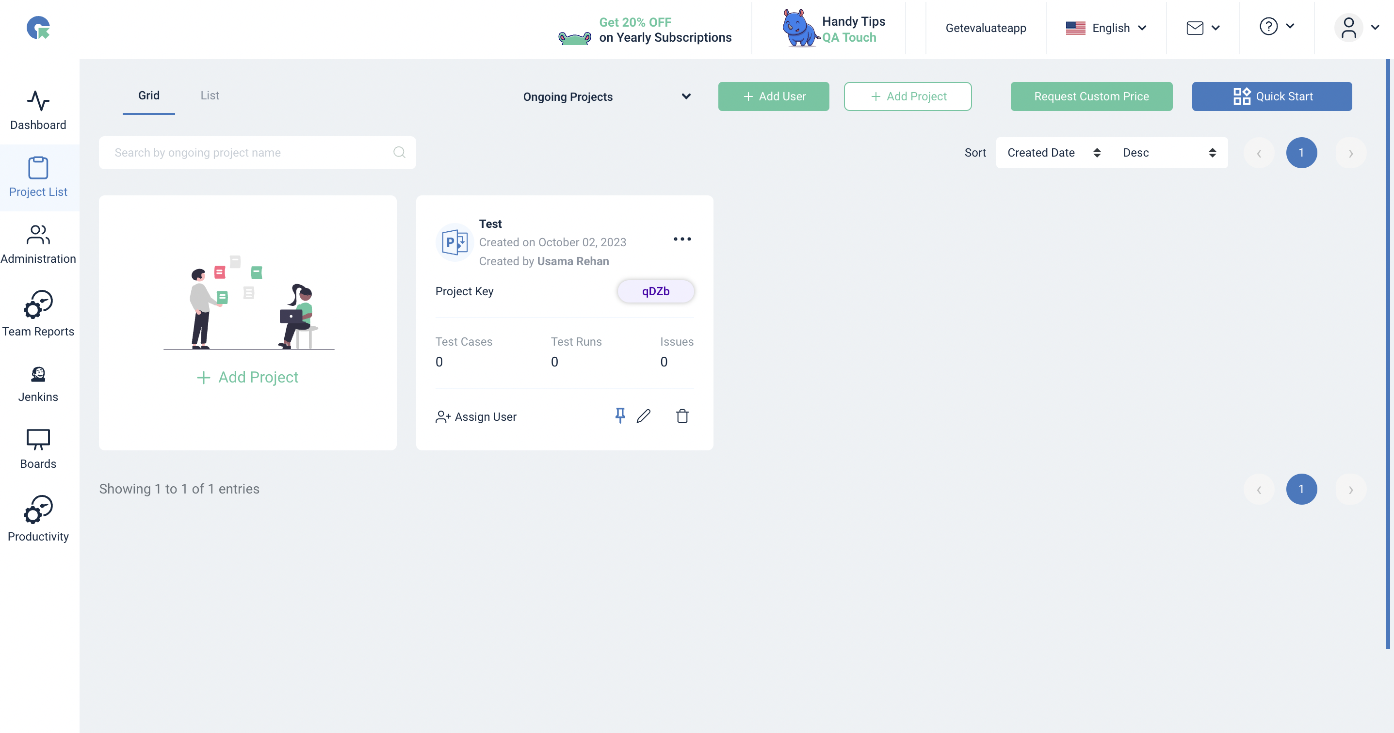1394x733 pixels.
Task: Go to Boards in the sidebar
Action: (38, 449)
